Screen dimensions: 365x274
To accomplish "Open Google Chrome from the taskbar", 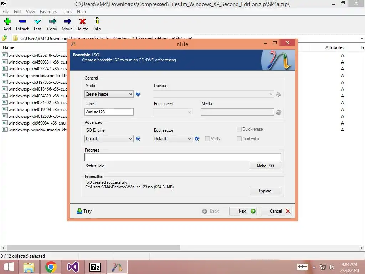I will click(51, 267).
